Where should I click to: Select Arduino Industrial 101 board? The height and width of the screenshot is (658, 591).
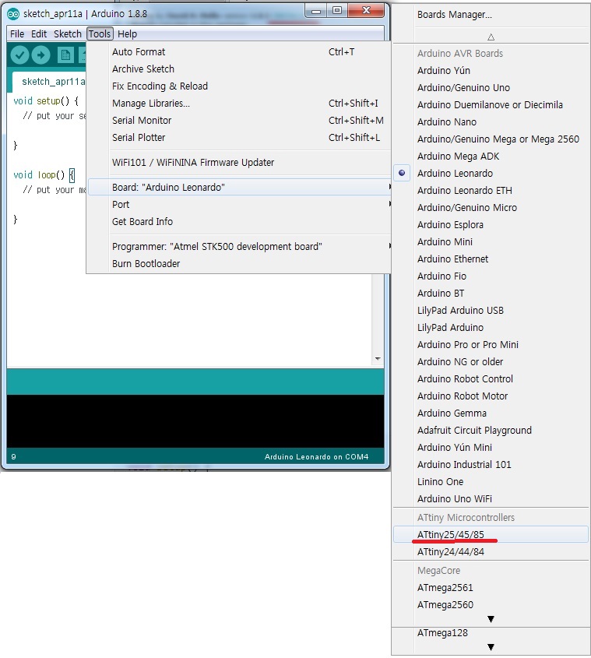[x=491, y=465]
